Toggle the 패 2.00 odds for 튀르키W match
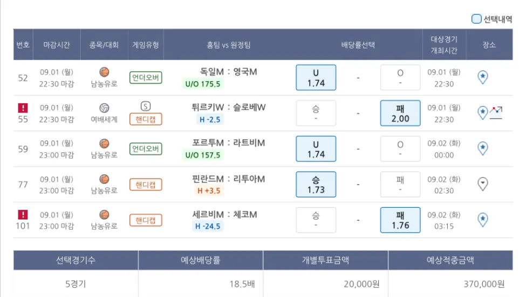The image size is (519, 297). tap(400, 113)
